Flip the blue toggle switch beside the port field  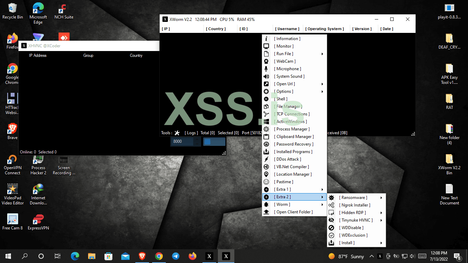(x=214, y=141)
